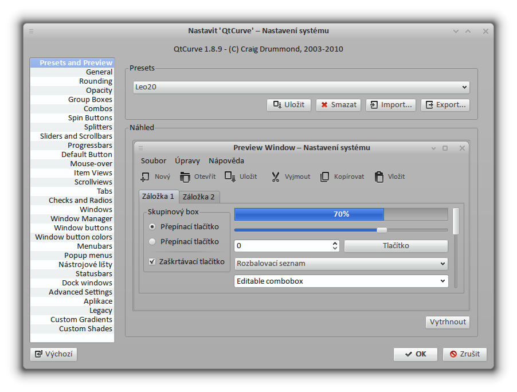517x392 pixels.
Task: Minimize the Nastavit QtCurve window
Action: [x=456, y=32]
